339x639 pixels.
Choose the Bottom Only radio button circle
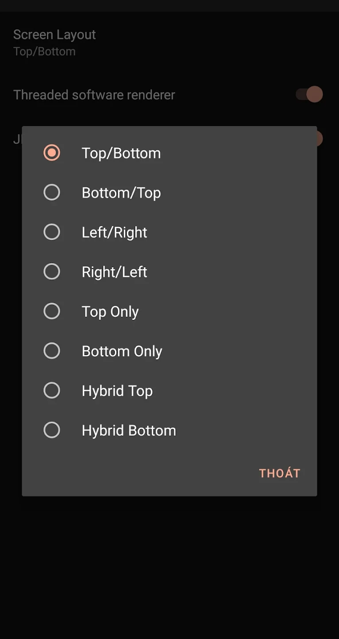(x=52, y=351)
